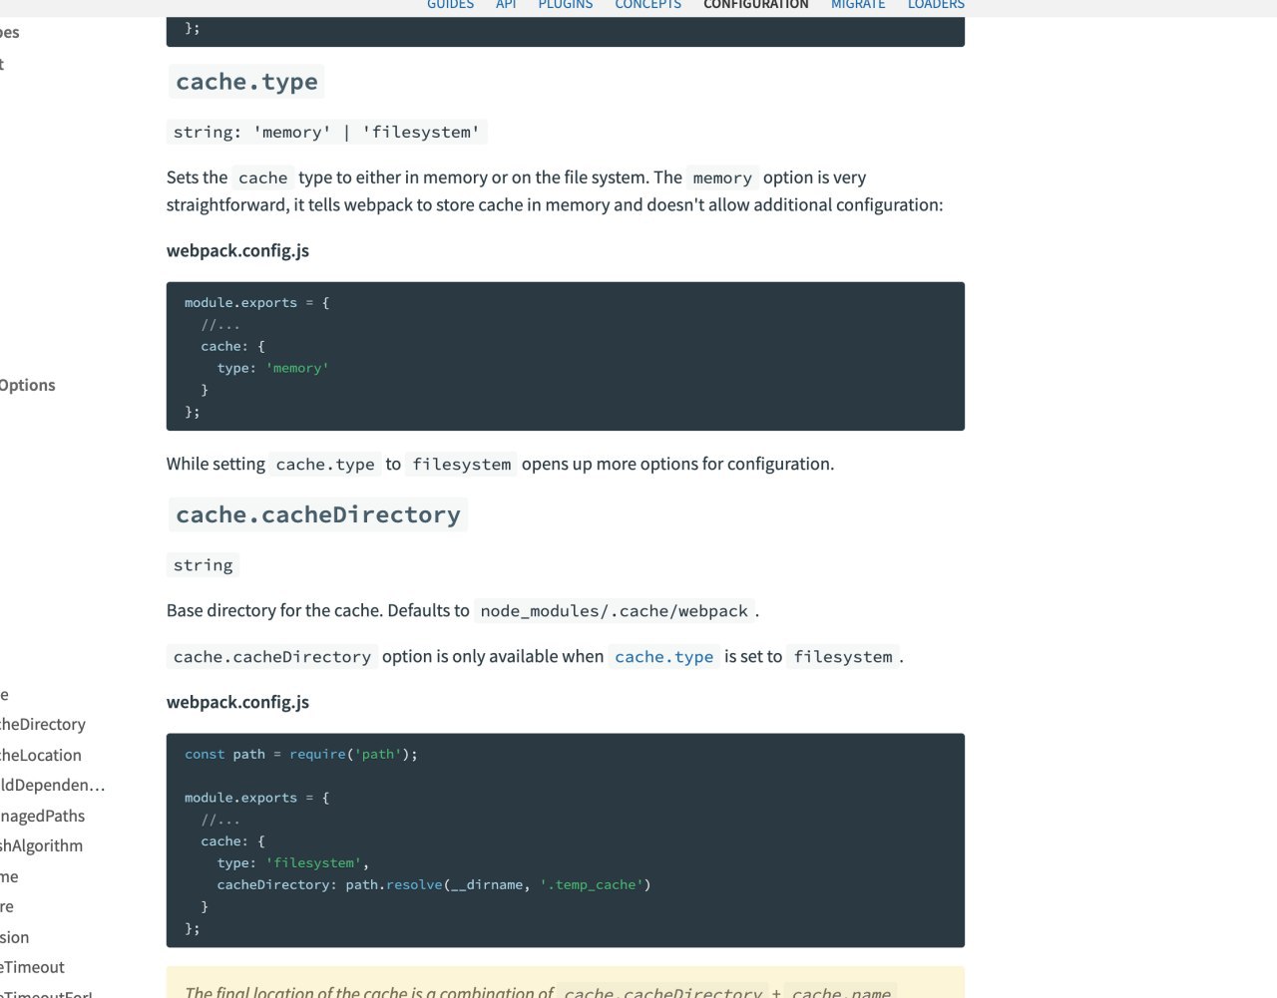This screenshot has width=1277, height=998.
Task: Switch to the LOADERS navigation tab
Action: tap(936, 5)
